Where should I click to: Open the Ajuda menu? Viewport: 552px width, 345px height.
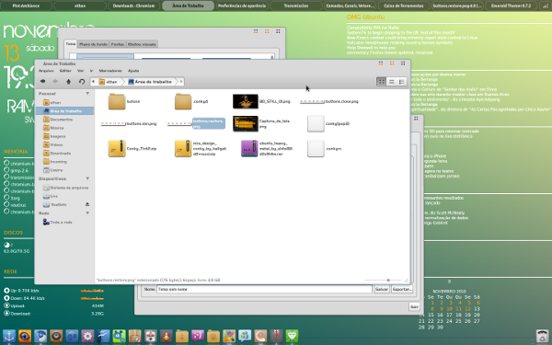pos(133,71)
